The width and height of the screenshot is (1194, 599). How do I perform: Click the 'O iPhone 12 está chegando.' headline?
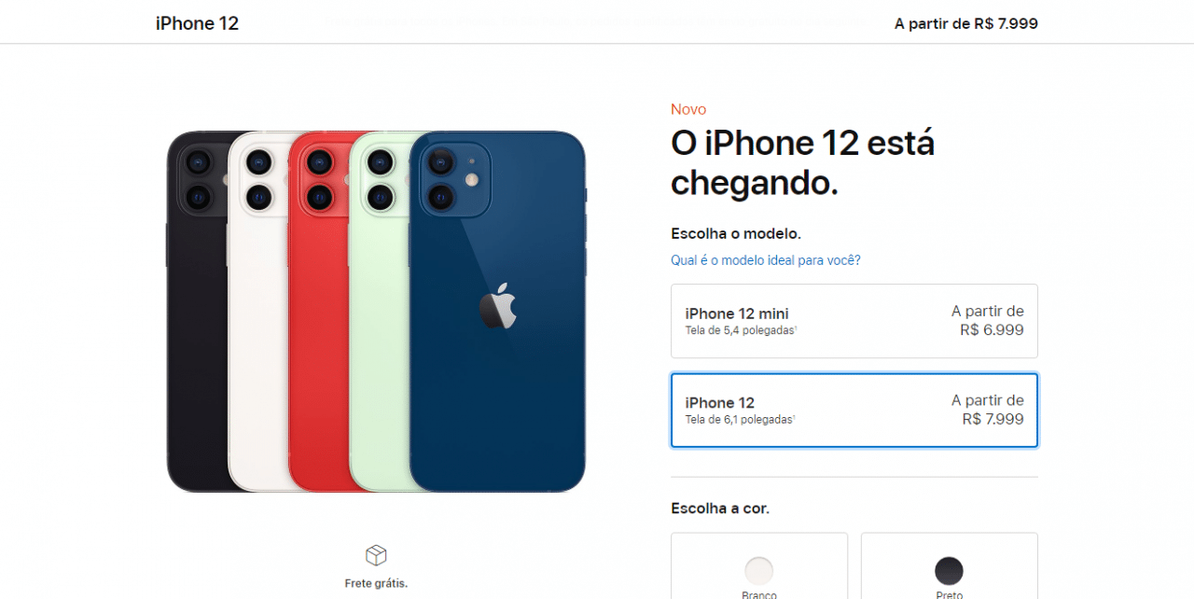[x=803, y=163]
